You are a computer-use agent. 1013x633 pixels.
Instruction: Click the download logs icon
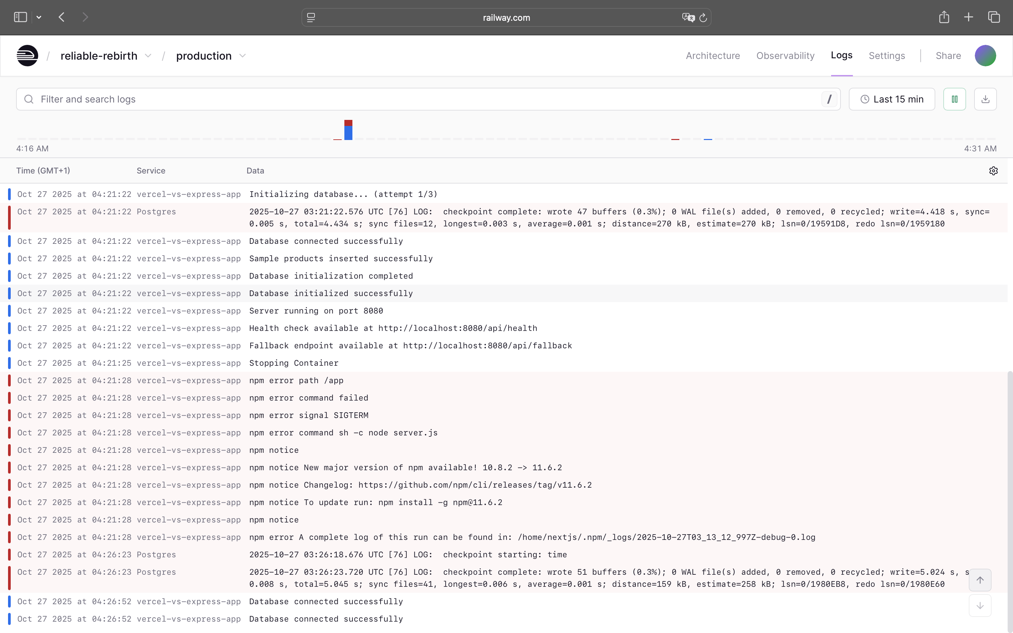click(986, 99)
